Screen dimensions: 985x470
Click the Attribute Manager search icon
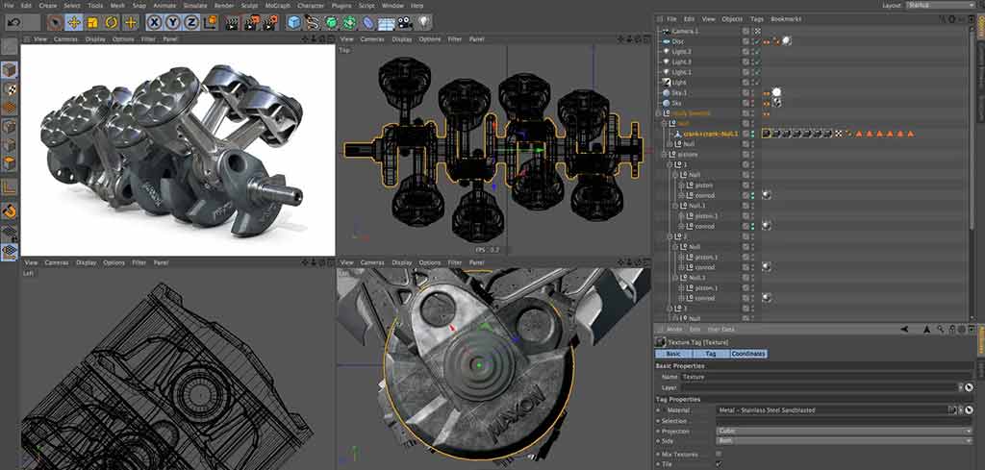tap(941, 329)
